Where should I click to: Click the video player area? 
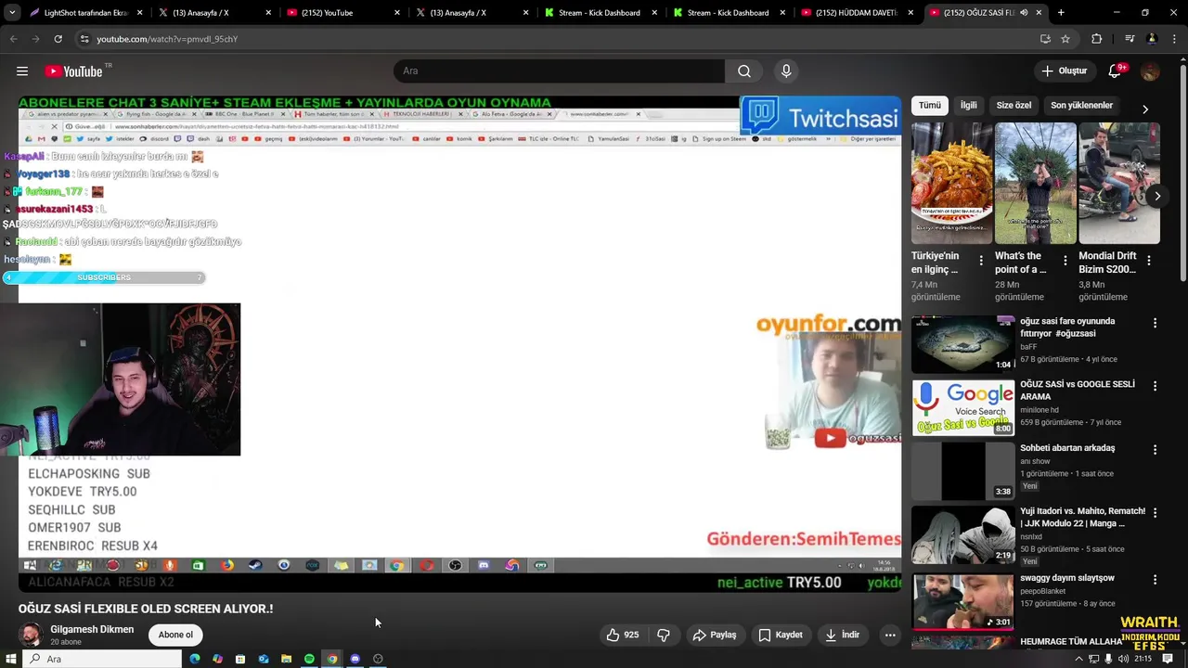coord(459,343)
